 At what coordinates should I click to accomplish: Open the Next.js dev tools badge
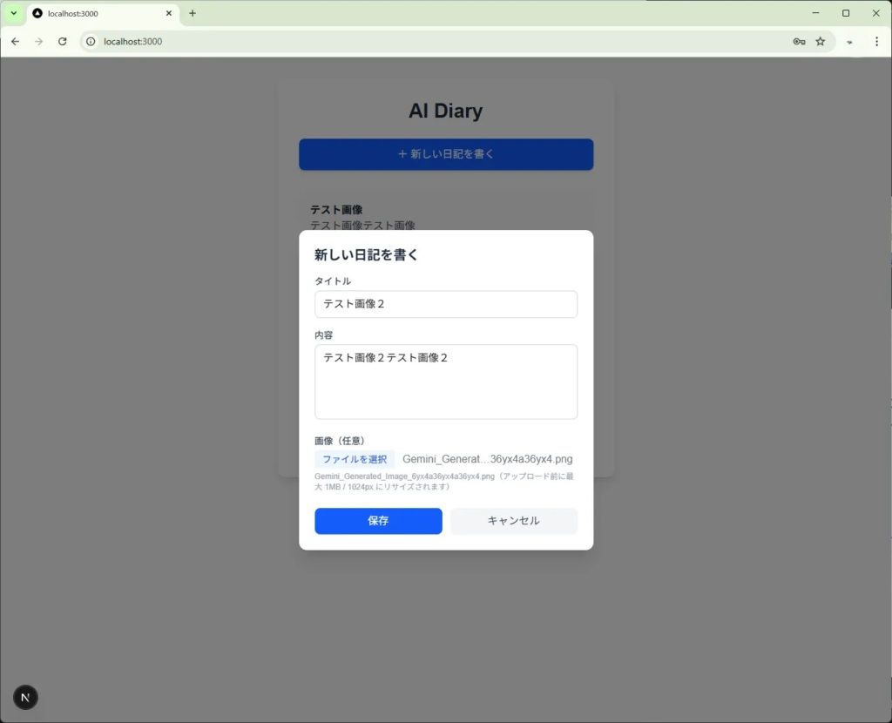[25, 697]
